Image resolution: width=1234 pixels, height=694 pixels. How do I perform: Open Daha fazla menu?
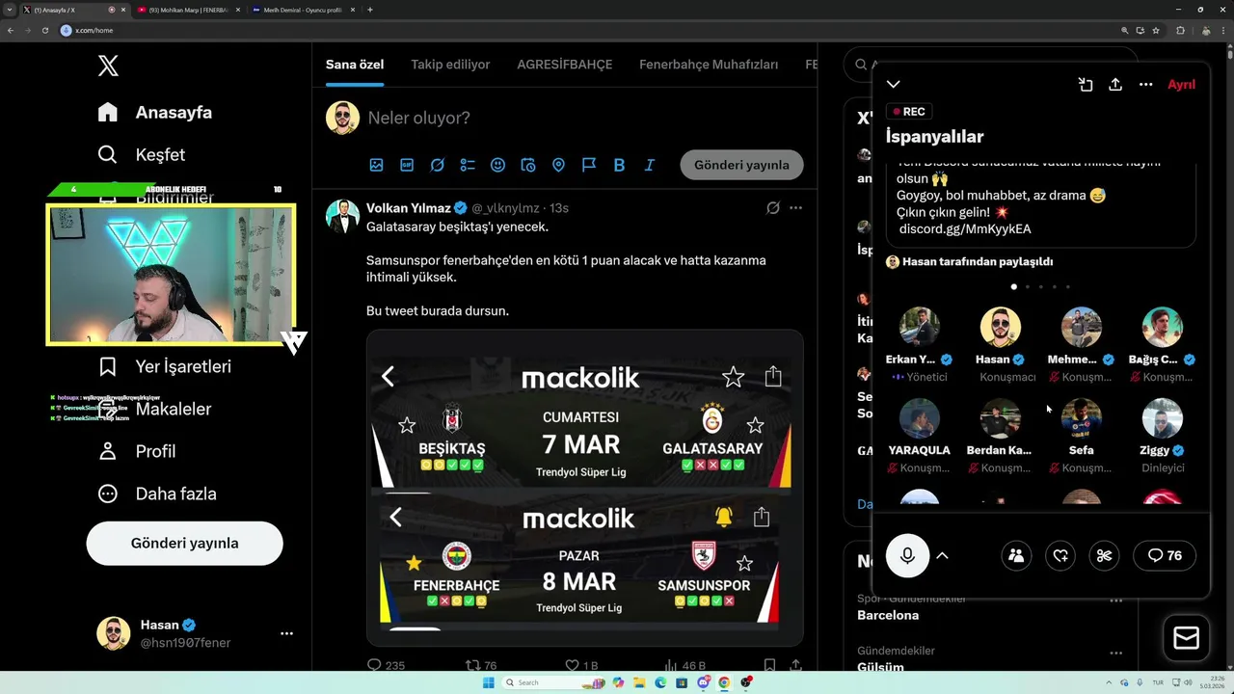pyautogui.click(x=157, y=494)
